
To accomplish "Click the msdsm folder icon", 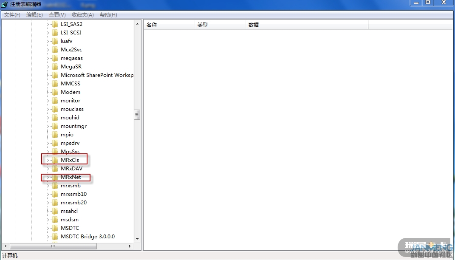I will coord(55,220).
